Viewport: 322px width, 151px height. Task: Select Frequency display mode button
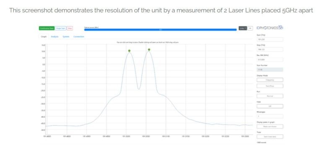coord(270,80)
